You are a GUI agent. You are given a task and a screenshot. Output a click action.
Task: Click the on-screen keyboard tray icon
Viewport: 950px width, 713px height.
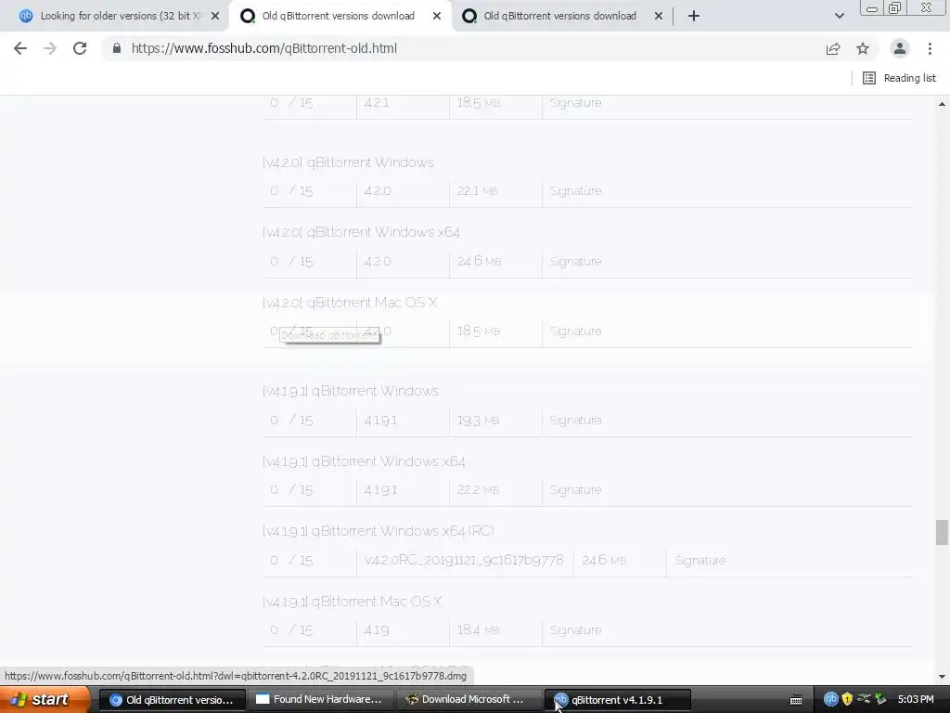click(796, 700)
